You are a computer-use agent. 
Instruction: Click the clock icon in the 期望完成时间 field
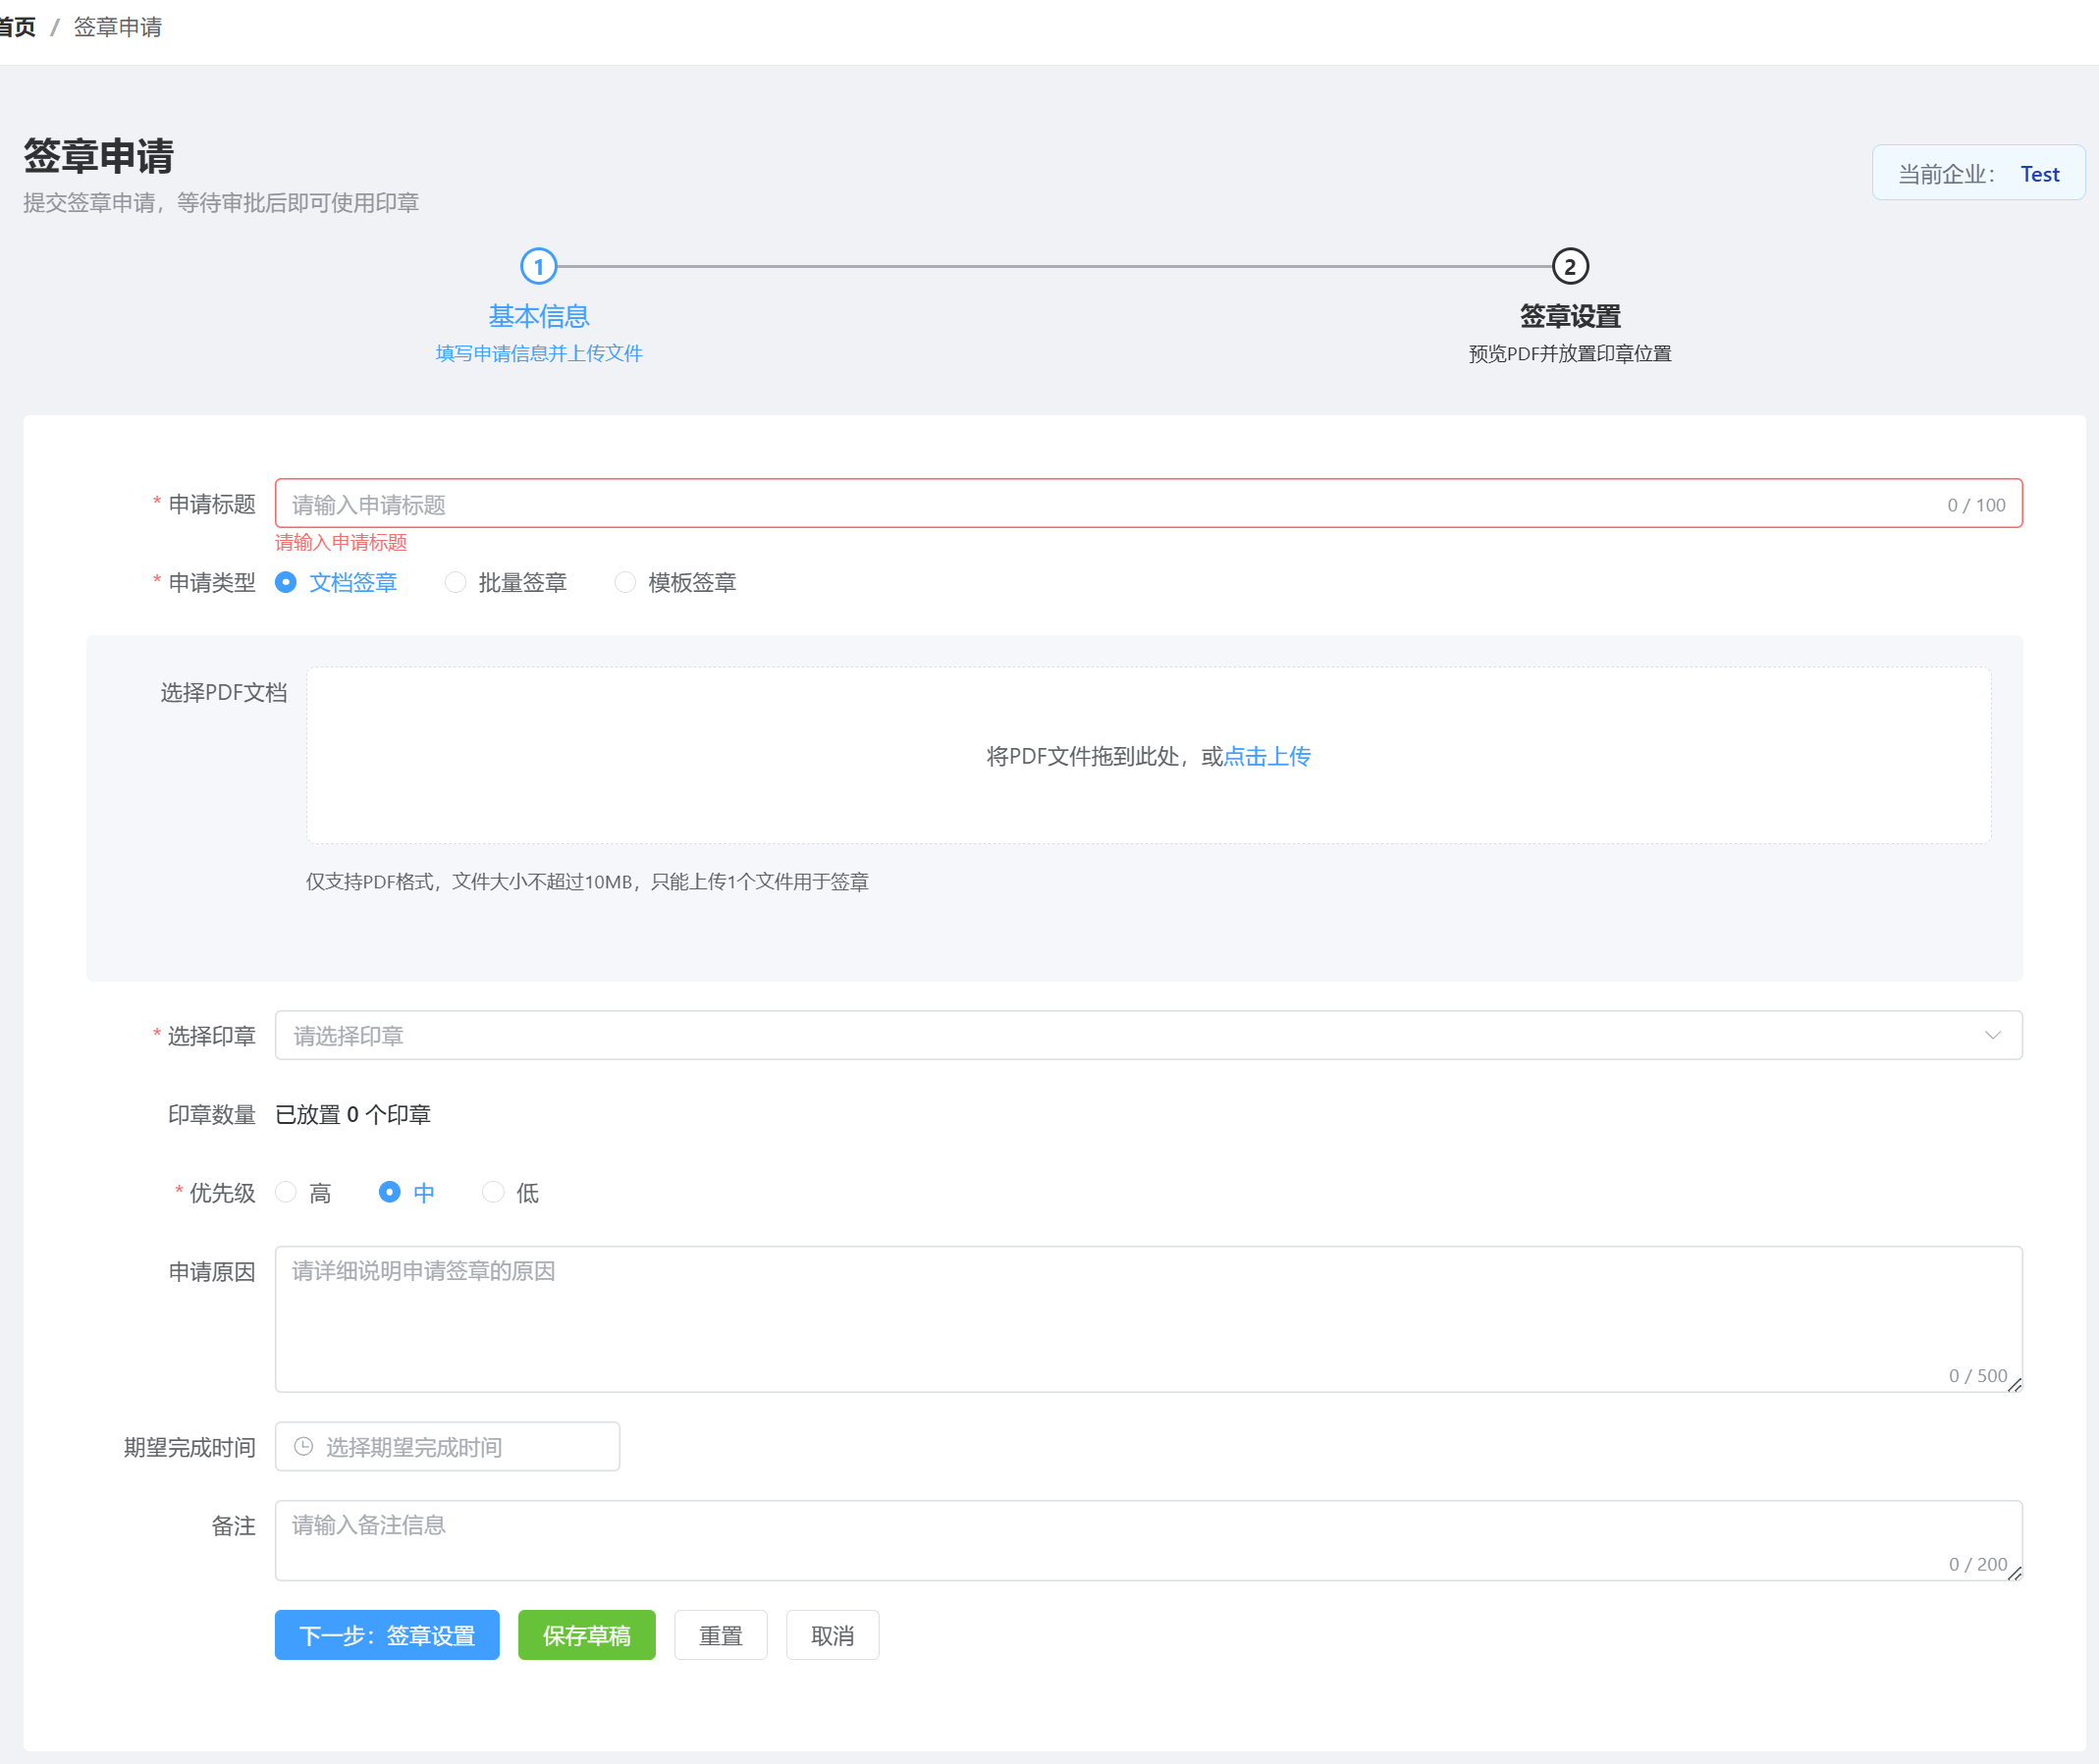click(x=304, y=1446)
